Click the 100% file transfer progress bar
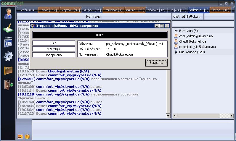The image size is (236, 141). pyautogui.click(x=99, y=35)
